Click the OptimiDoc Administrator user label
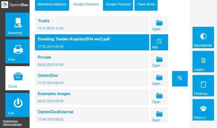This screenshot has width=217, height=128. coord(12,123)
